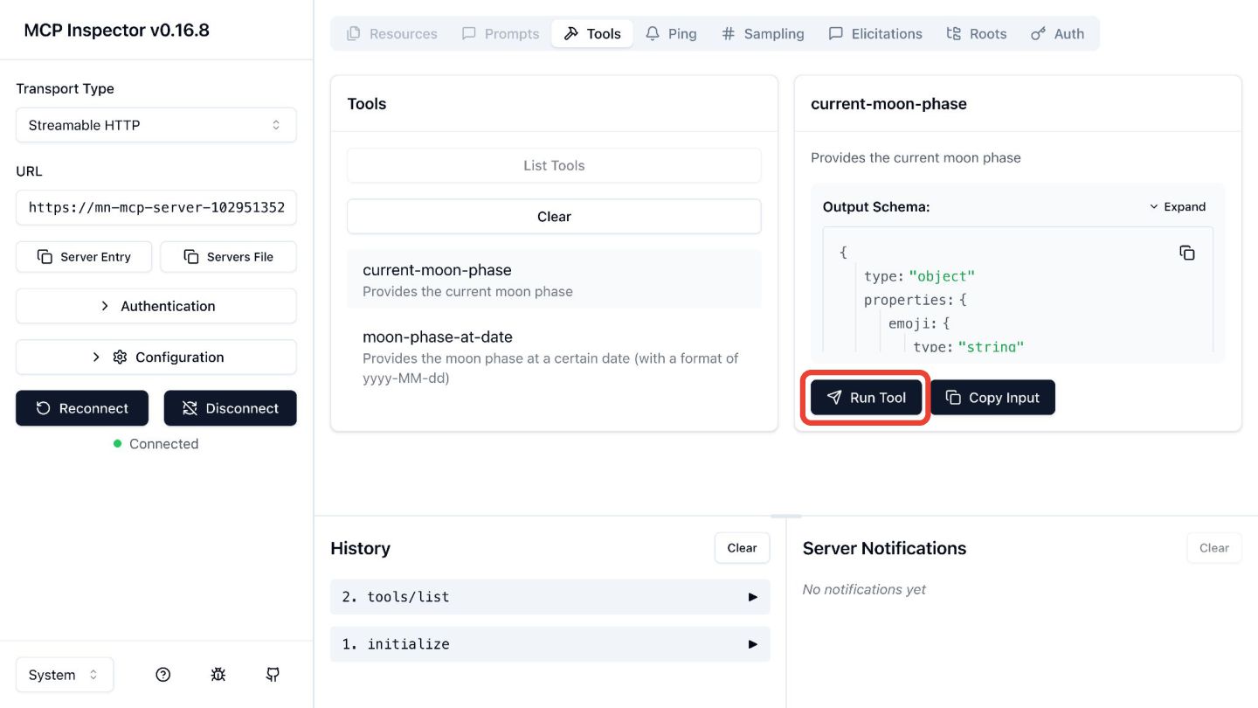Expand the Configuration section
The height and width of the screenshot is (708, 1258).
(156, 357)
